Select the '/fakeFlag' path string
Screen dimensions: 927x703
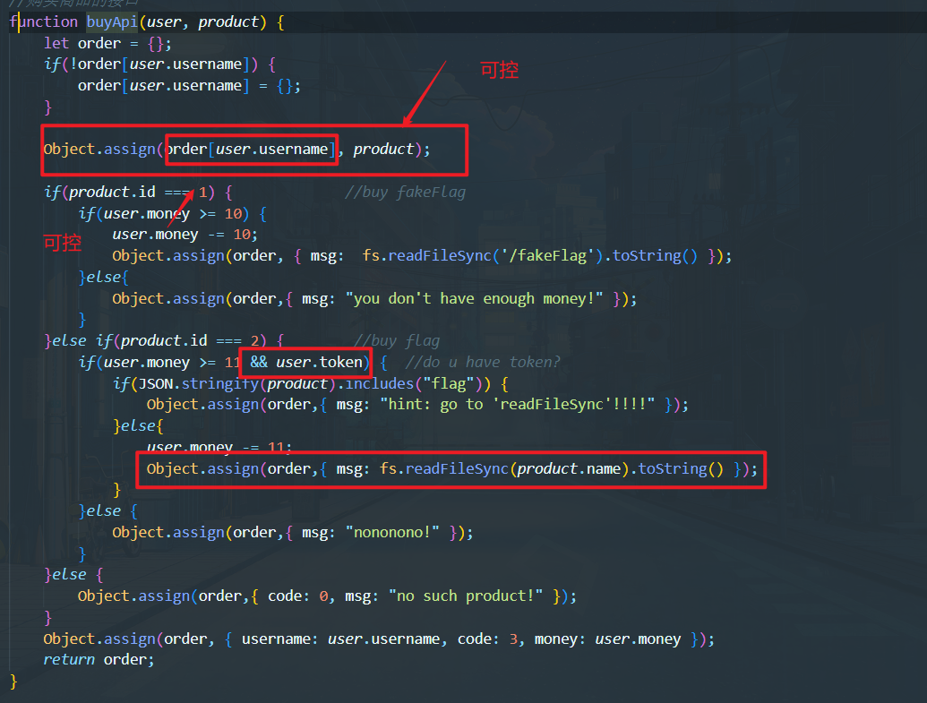[547, 255]
